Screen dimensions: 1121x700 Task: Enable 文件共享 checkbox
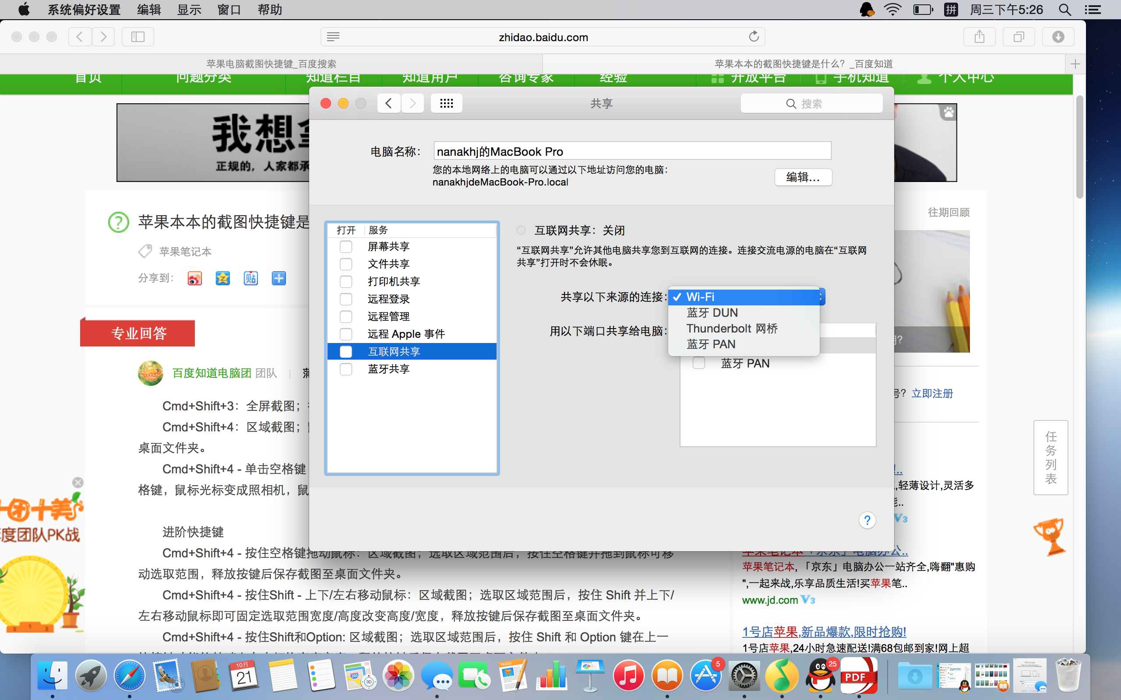tap(346, 264)
